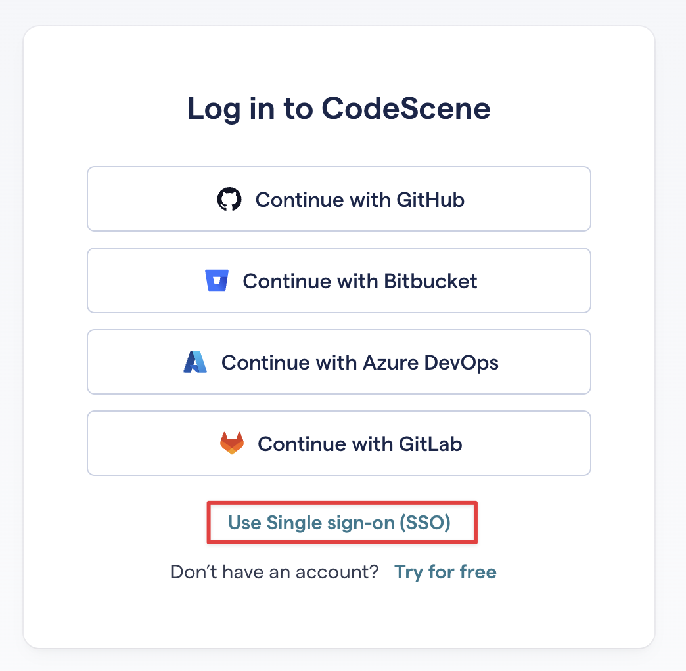Click the Log in to CodeScene heading
This screenshot has height=671, width=686.
[339, 108]
